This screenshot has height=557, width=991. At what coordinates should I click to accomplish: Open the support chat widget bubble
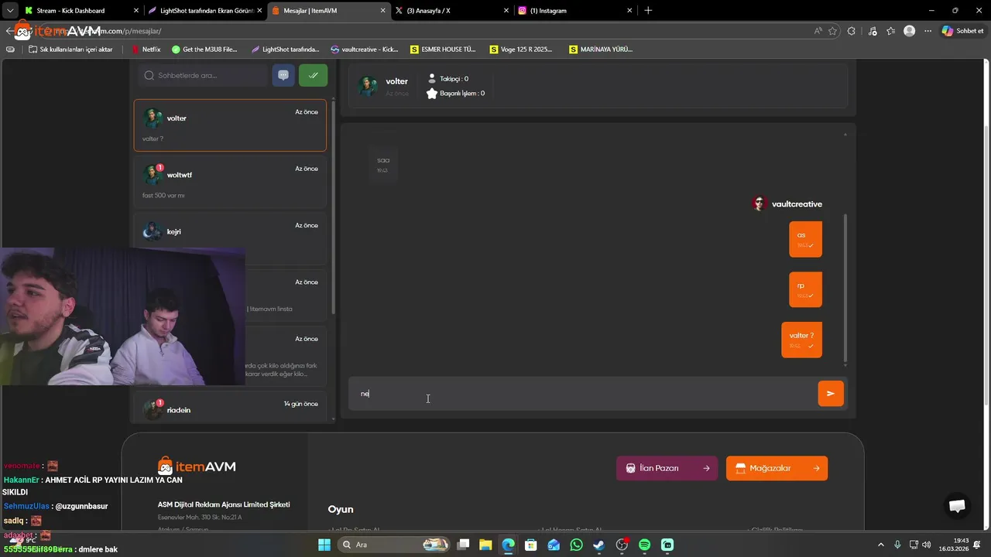957,505
